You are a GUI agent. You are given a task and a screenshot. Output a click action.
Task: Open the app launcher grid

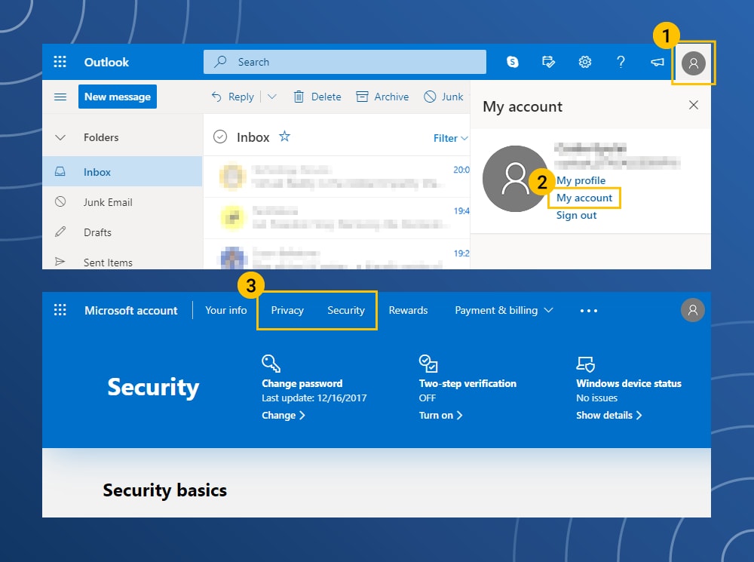[60, 62]
